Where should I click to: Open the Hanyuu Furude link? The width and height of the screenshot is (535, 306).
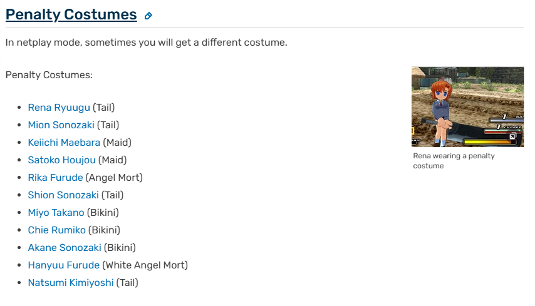[63, 265]
